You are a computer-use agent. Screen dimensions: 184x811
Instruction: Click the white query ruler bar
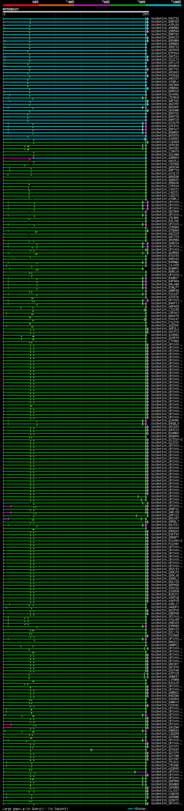[76, 12]
